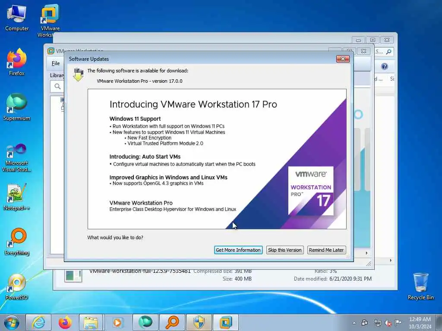Screen dimensions: 442x331
Task: Open Supermium from the taskbar
Action: [145, 322]
